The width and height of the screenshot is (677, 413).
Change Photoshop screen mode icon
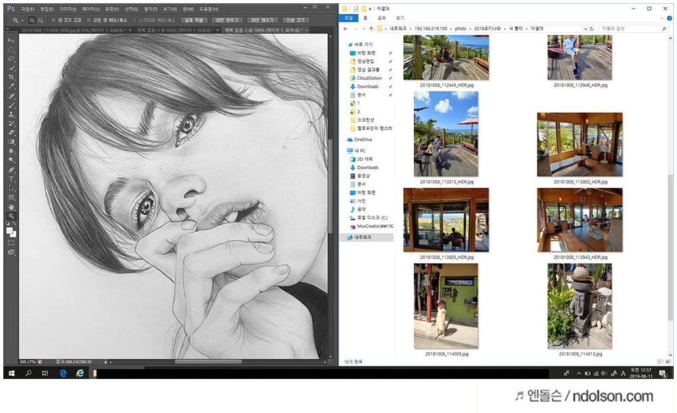pos(11,252)
